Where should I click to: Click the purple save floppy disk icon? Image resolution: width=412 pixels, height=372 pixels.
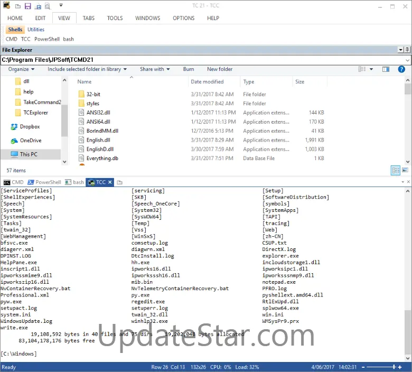click(28, 6)
